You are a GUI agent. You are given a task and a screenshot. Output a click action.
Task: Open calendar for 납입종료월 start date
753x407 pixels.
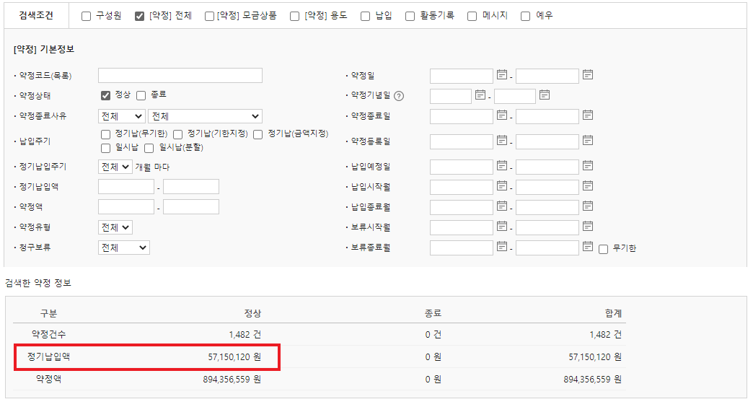502,206
